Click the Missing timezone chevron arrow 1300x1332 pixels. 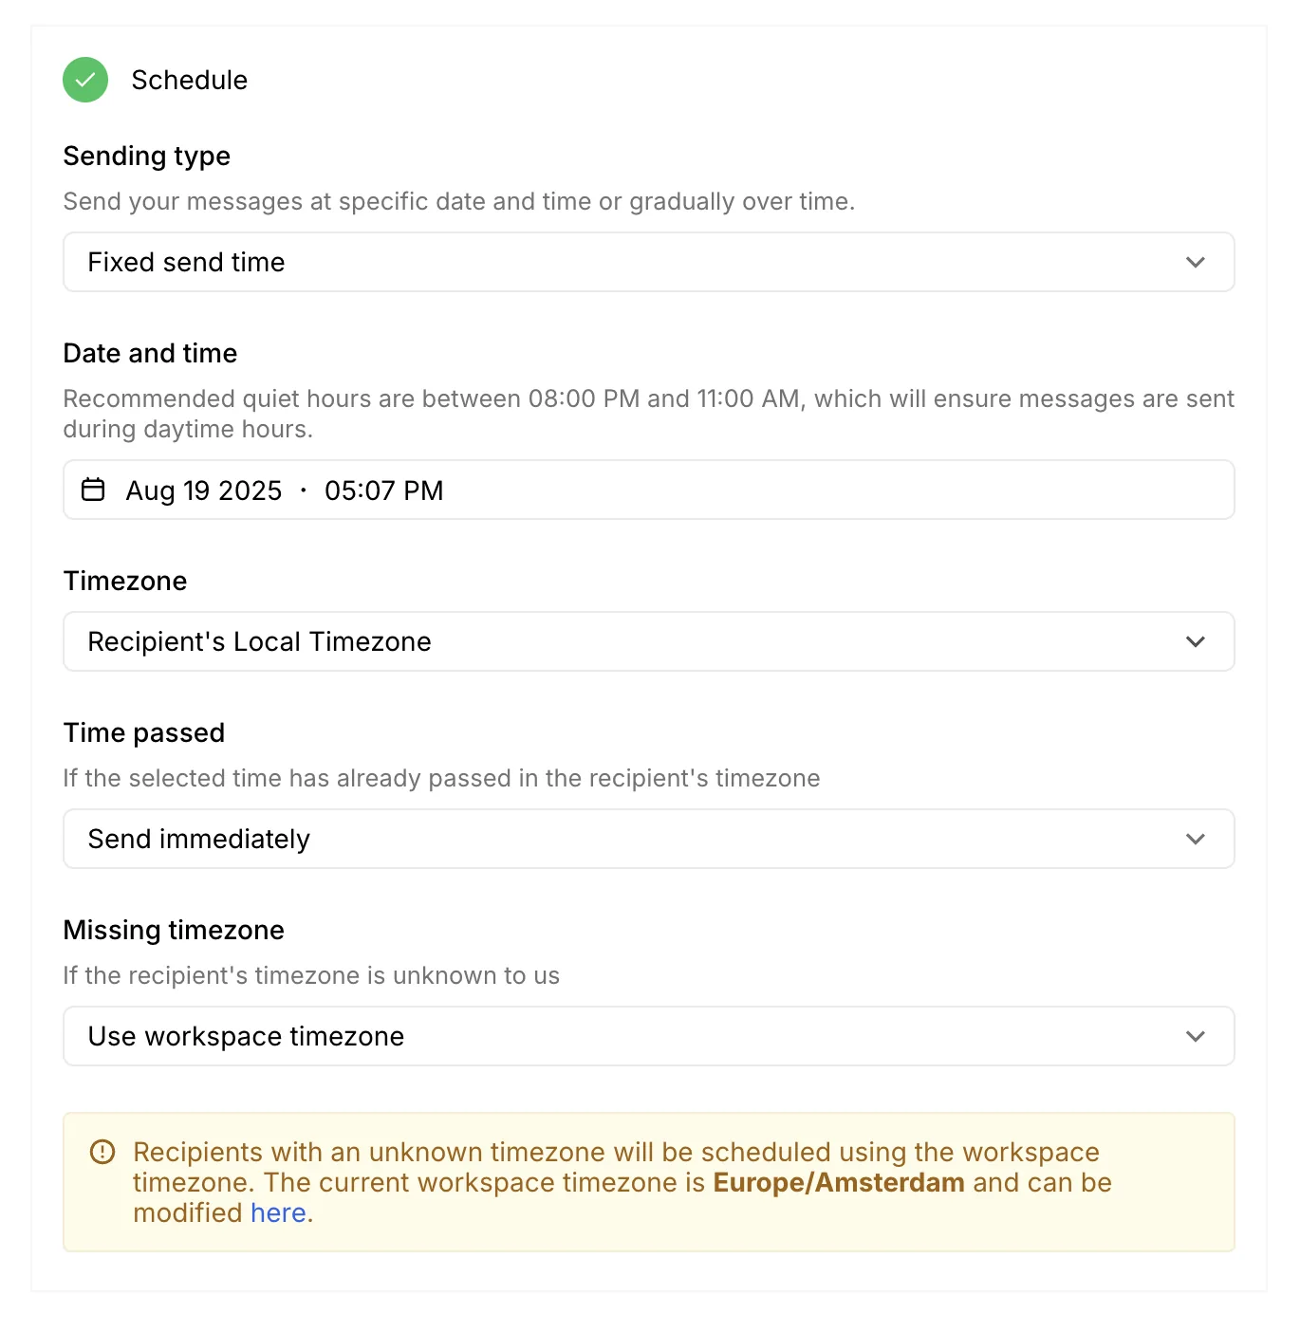click(x=1196, y=1036)
